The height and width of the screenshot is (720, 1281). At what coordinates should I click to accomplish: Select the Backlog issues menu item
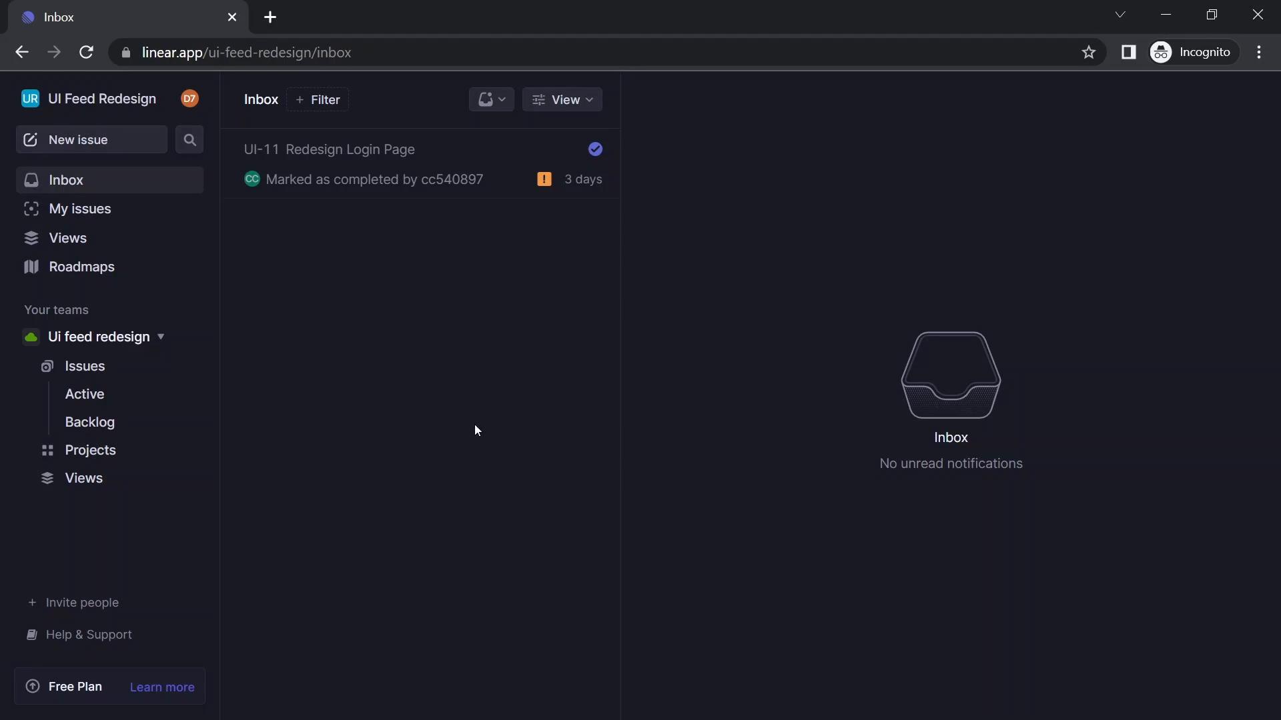pyautogui.click(x=90, y=422)
